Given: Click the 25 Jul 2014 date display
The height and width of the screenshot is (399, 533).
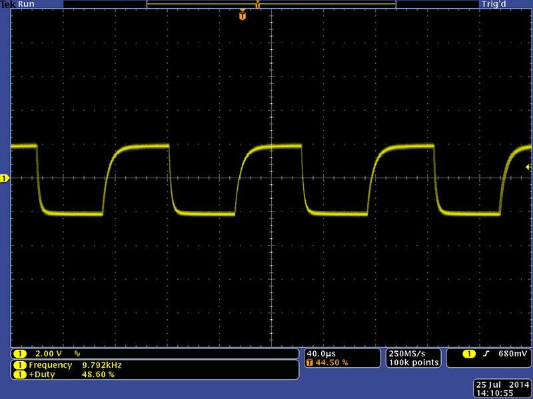Looking at the screenshot, I should click(x=502, y=385).
